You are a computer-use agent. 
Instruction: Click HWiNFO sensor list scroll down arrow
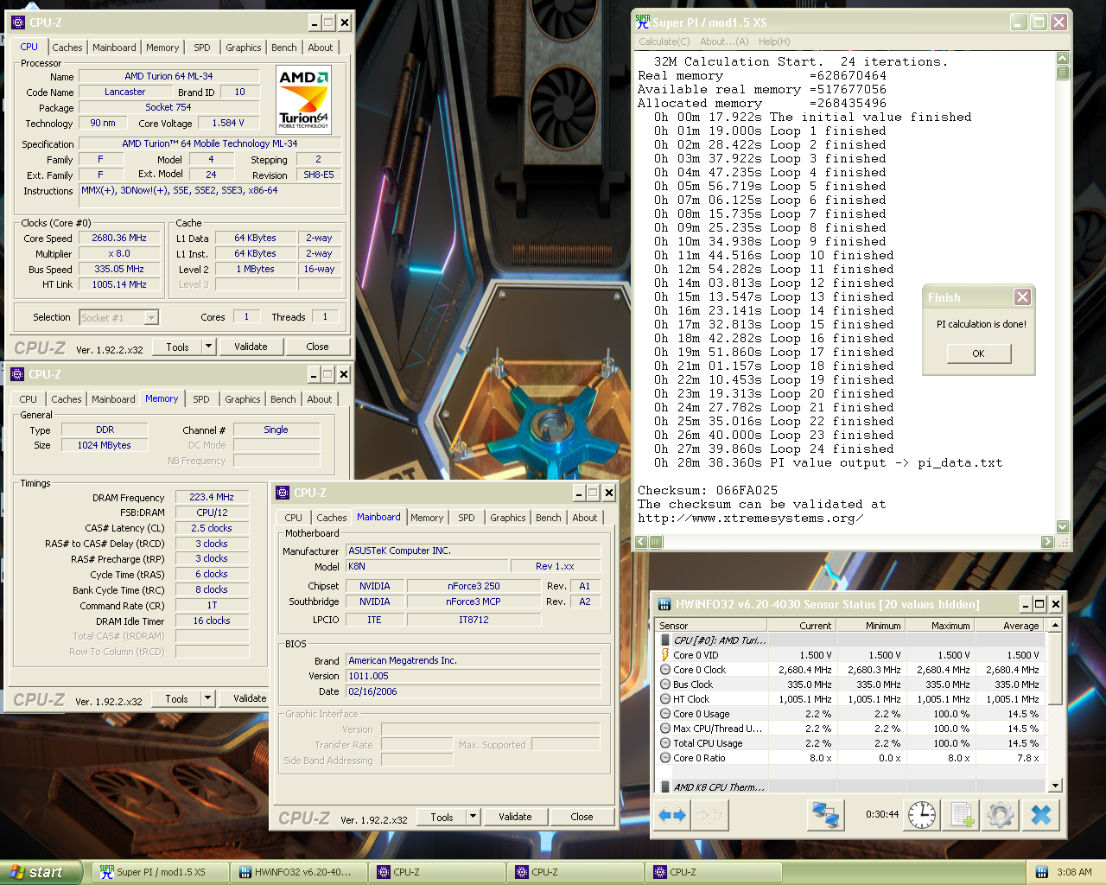click(x=1055, y=786)
